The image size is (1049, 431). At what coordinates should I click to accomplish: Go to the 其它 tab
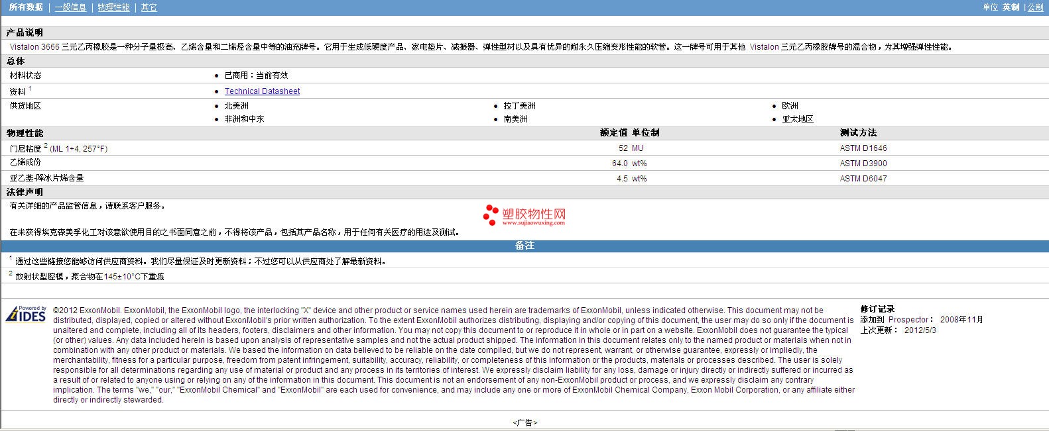click(149, 7)
